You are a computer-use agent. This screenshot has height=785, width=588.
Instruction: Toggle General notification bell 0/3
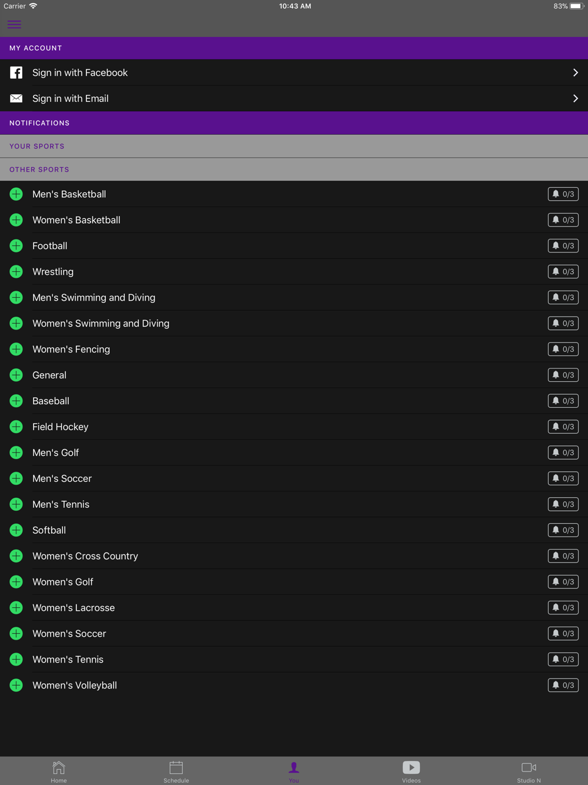[563, 375]
